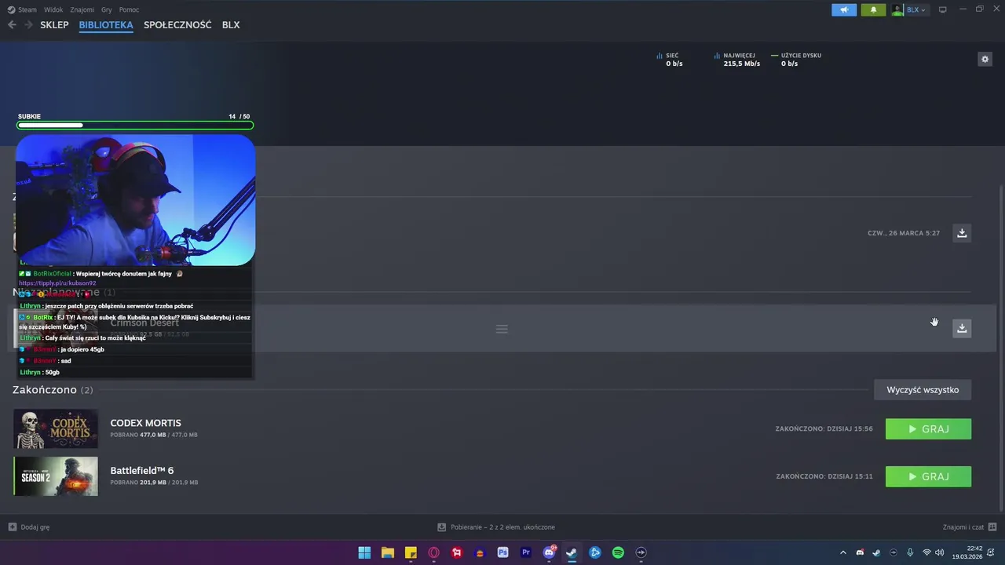Open download status in the bottom bar

point(496,527)
